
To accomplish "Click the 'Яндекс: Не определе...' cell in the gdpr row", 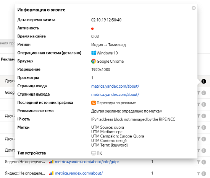I will point(25,162).
